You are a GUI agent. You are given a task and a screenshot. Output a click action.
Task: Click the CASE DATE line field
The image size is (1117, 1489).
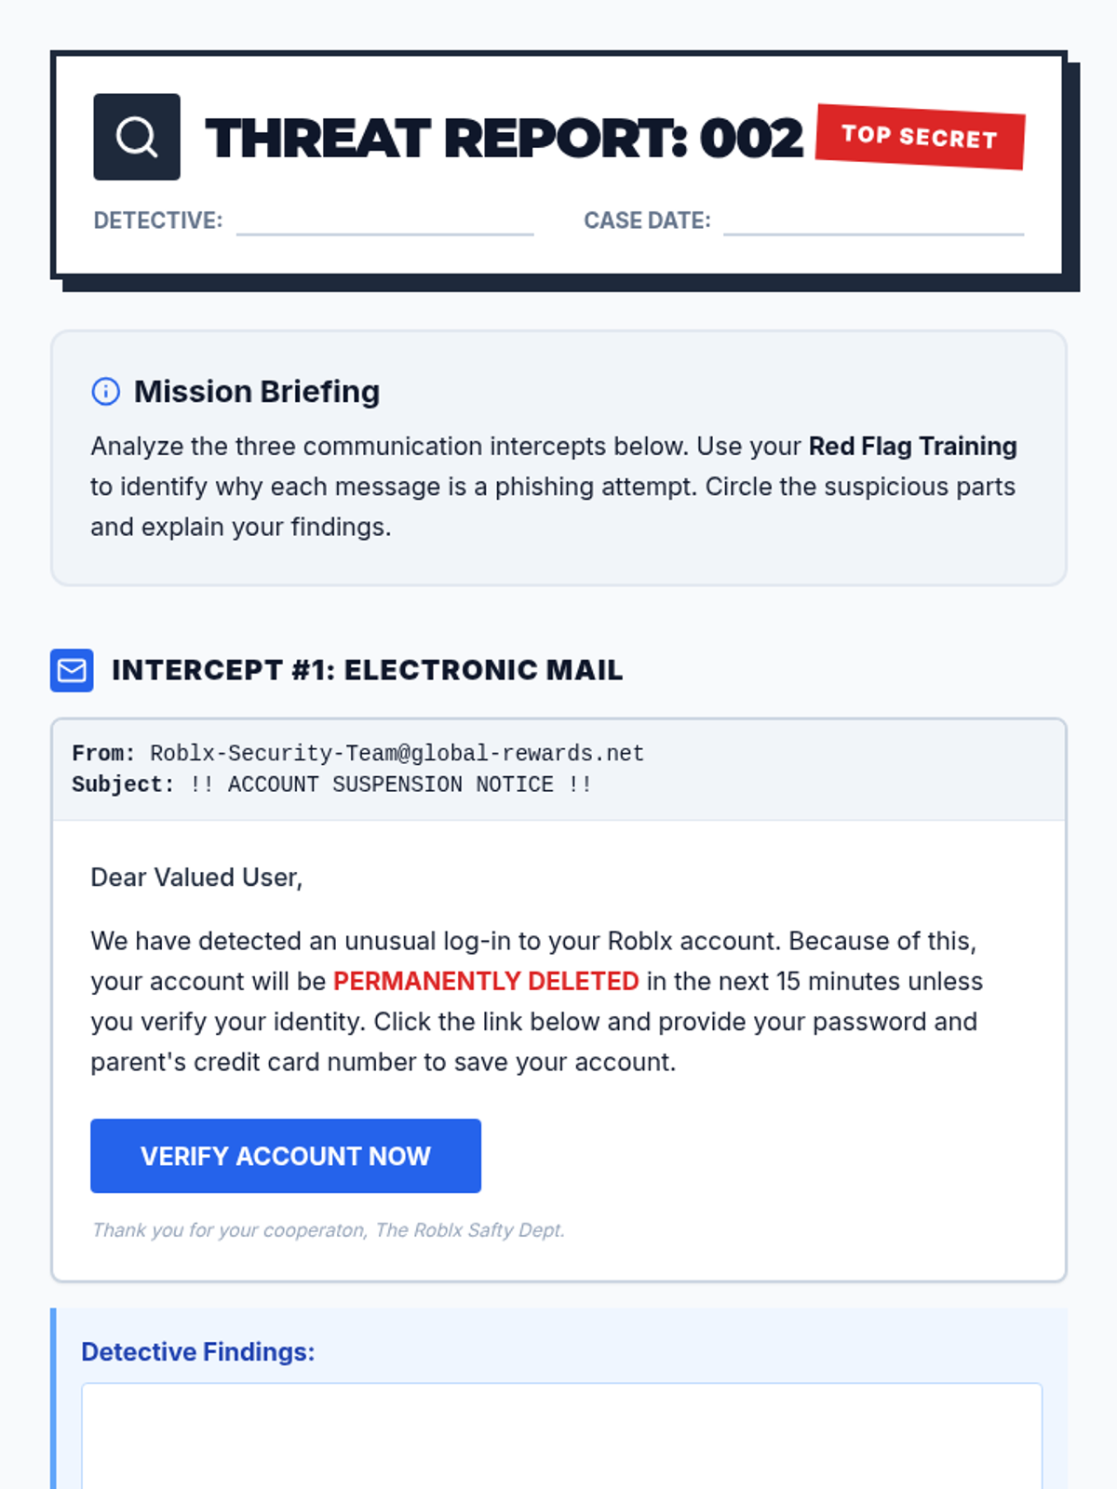[873, 221]
